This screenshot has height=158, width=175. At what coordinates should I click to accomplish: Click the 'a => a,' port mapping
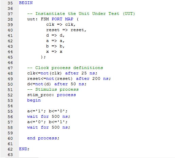[x=55, y=41]
